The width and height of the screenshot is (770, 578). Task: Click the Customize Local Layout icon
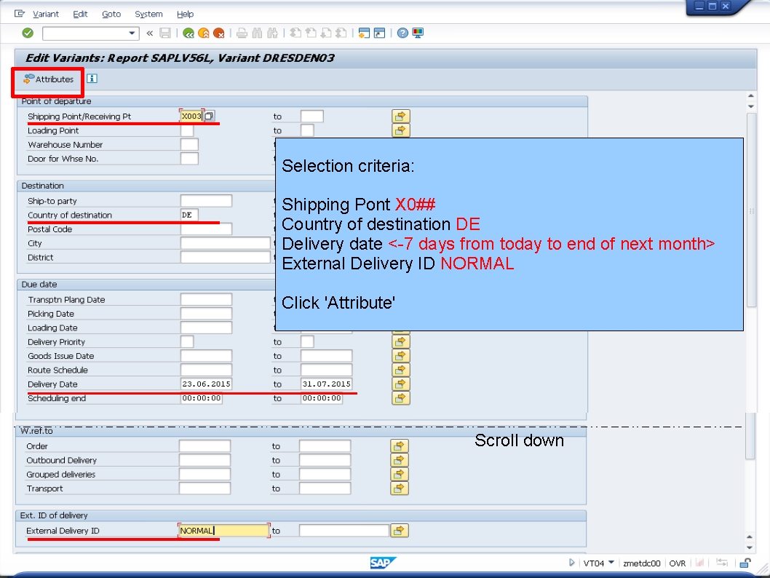pos(418,33)
